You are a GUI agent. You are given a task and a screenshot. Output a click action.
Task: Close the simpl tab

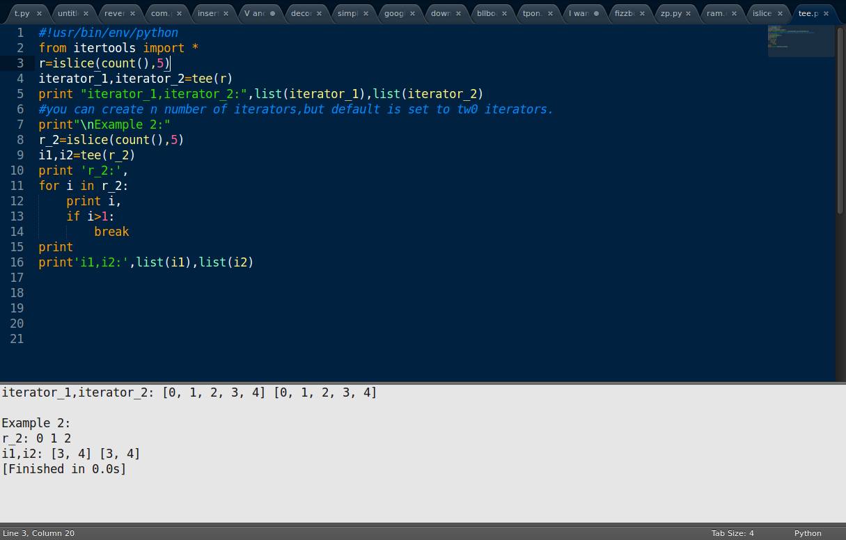click(x=366, y=14)
